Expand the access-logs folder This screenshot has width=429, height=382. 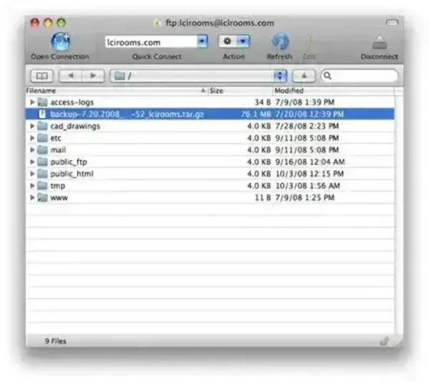(x=32, y=102)
